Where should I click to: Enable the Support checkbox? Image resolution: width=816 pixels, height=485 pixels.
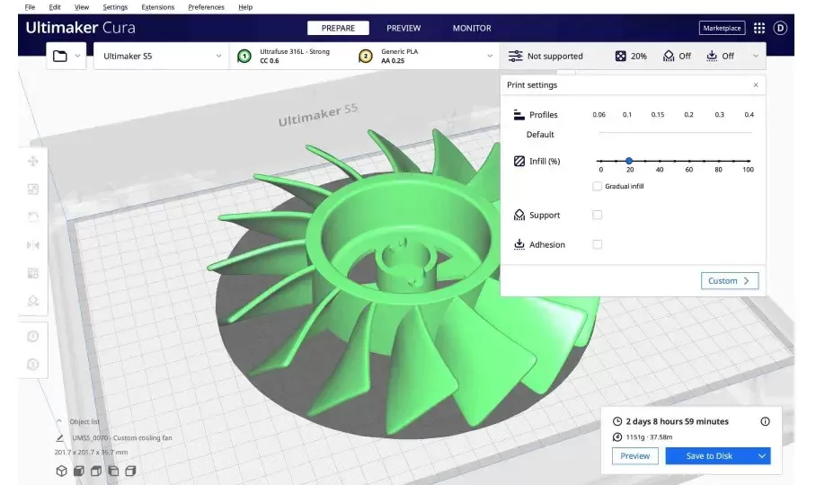pyautogui.click(x=597, y=215)
